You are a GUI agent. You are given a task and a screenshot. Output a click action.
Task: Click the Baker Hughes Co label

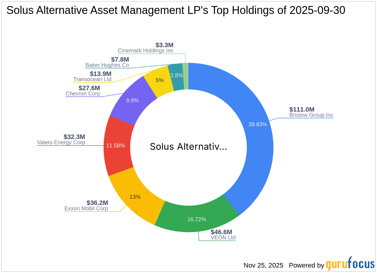pos(107,65)
